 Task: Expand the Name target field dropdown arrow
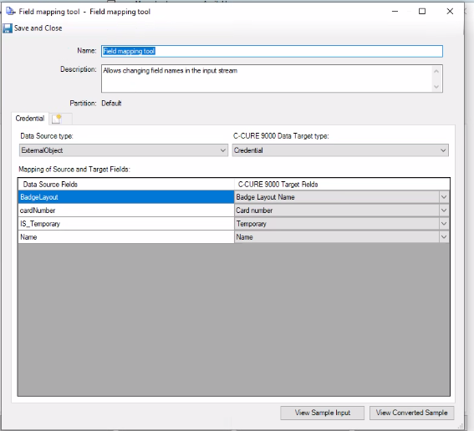[x=444, y=237]
